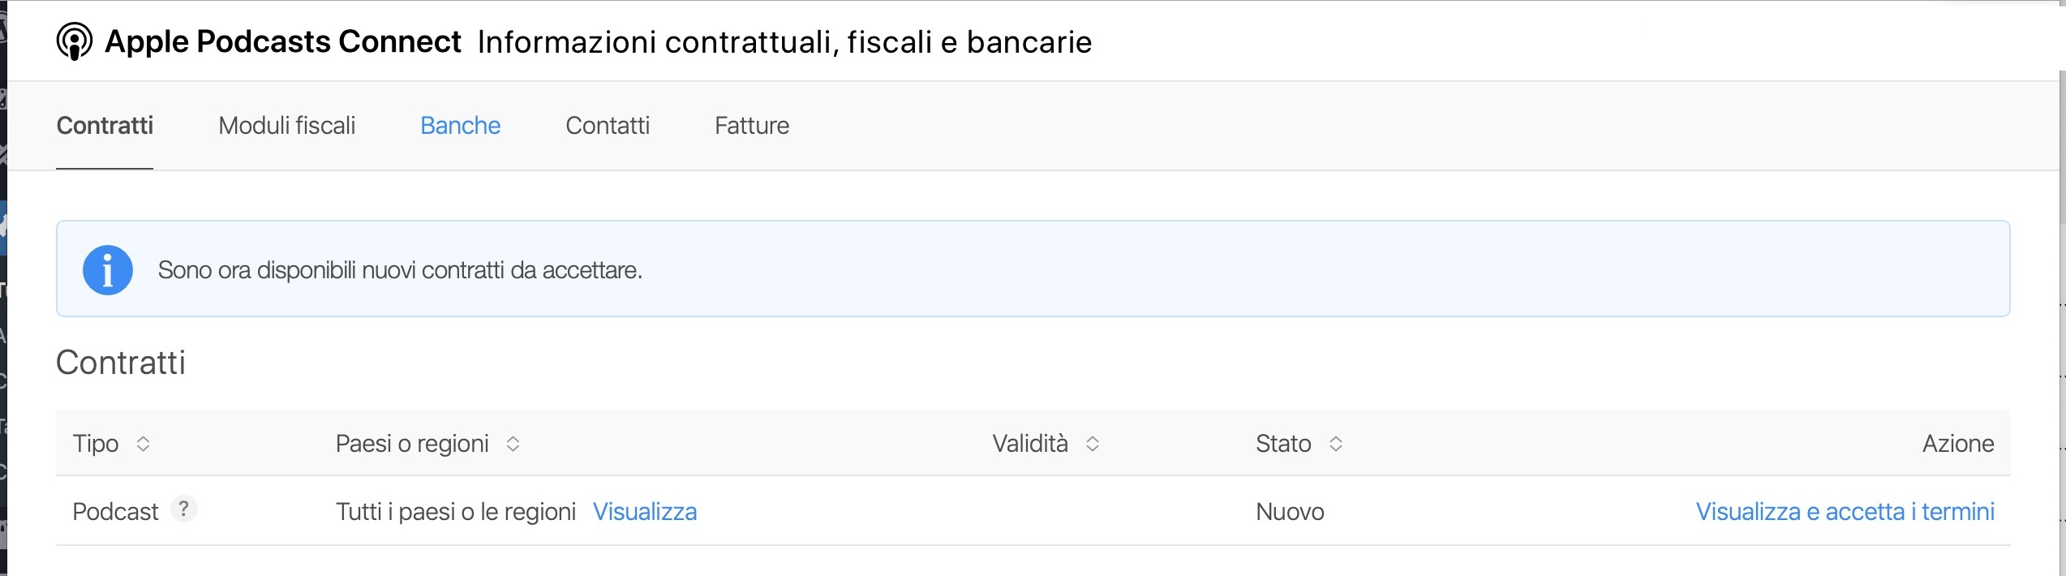Sort contracts by the Tipo column arrows
Image resolution: width=2066 pixels, height=576 pixels.
143,444
